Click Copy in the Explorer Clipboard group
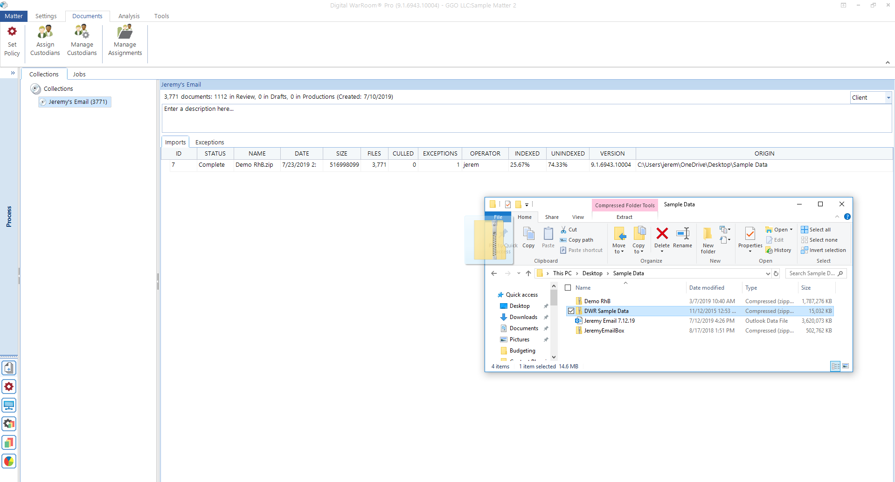 [x=528, y=238]
